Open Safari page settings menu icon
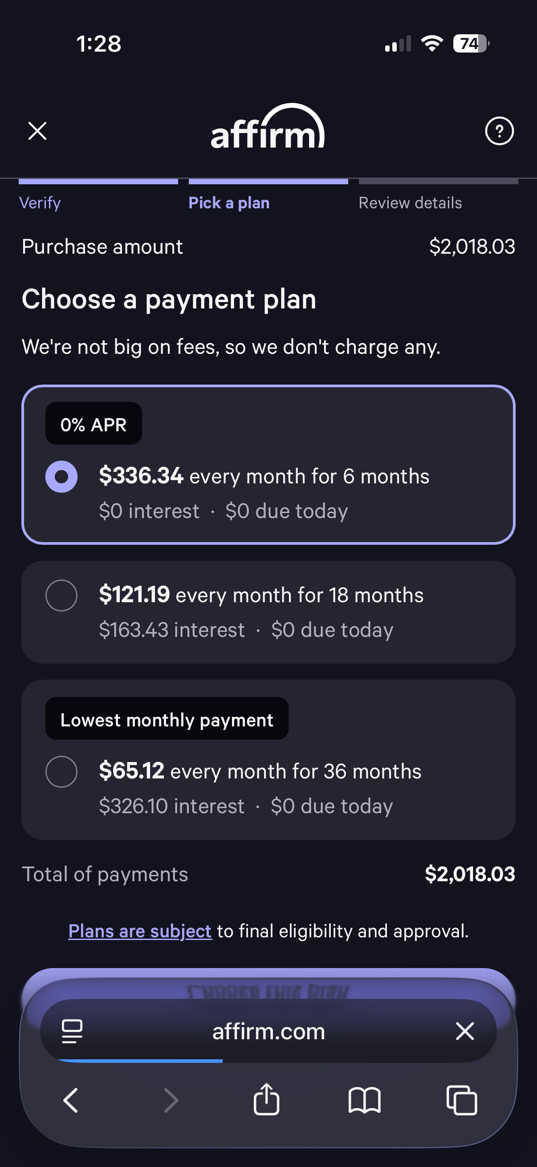This screenshot has height=1167, width=537. click(72, 1031)
